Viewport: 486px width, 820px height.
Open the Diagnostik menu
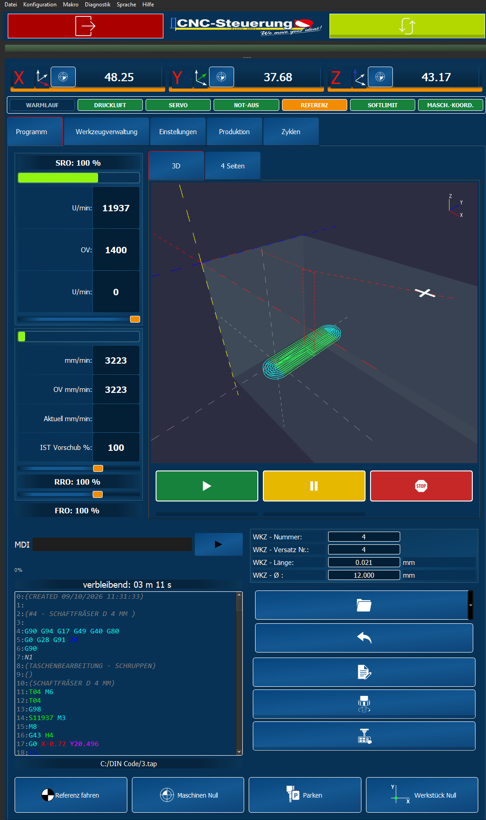(x=98, y=5)
